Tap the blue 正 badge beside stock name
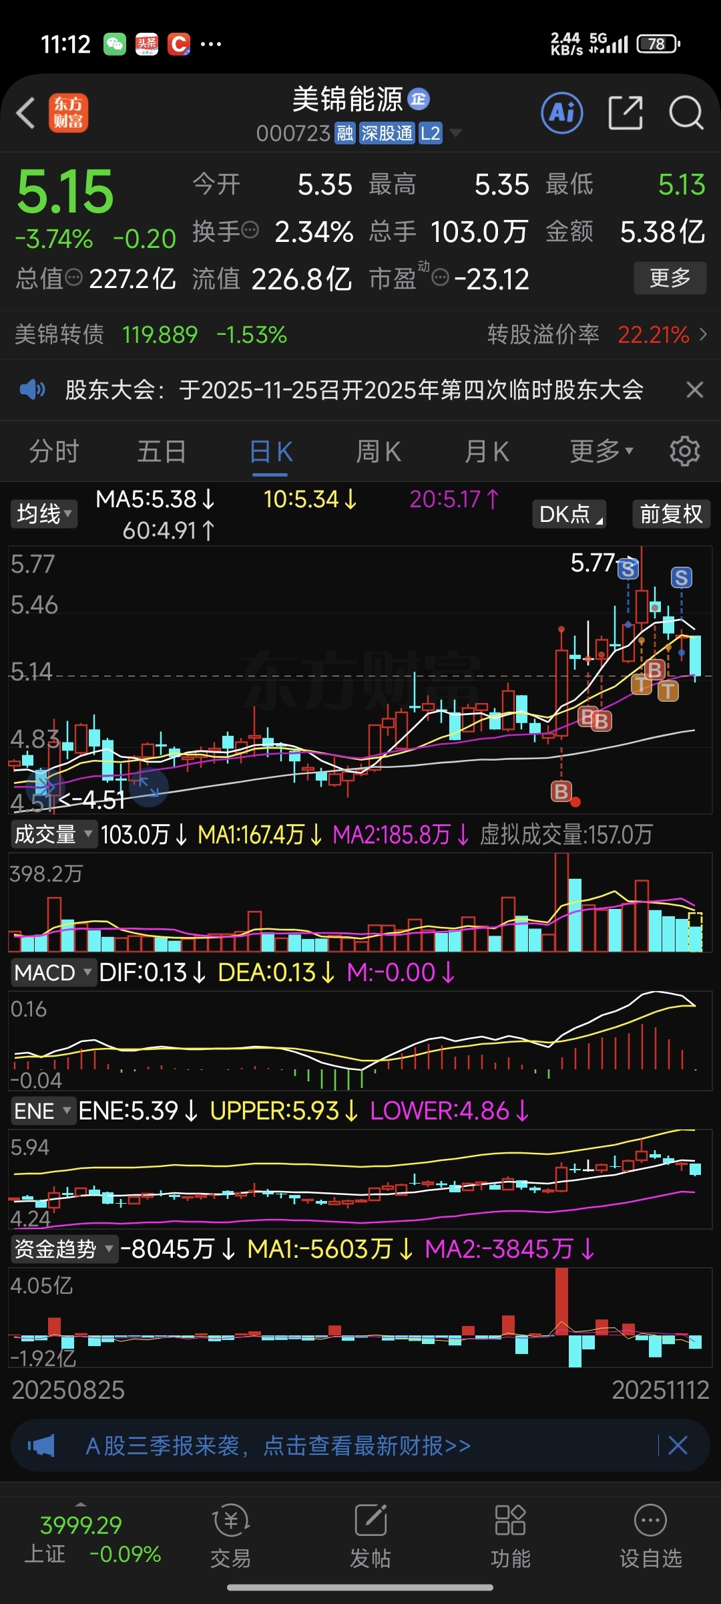This screenshot has width=721, height=1604. pyautogui.click(x=419, y=99)
